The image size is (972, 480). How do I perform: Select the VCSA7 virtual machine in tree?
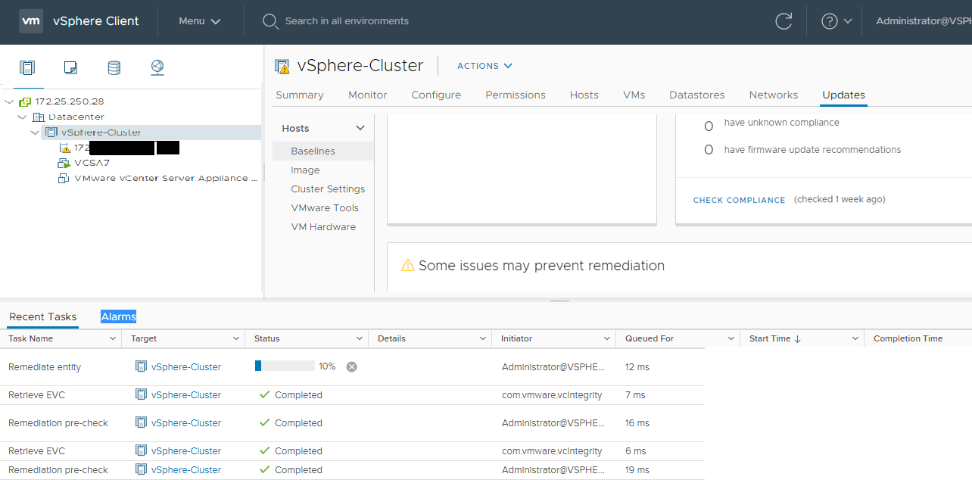(x=92, y=163)
